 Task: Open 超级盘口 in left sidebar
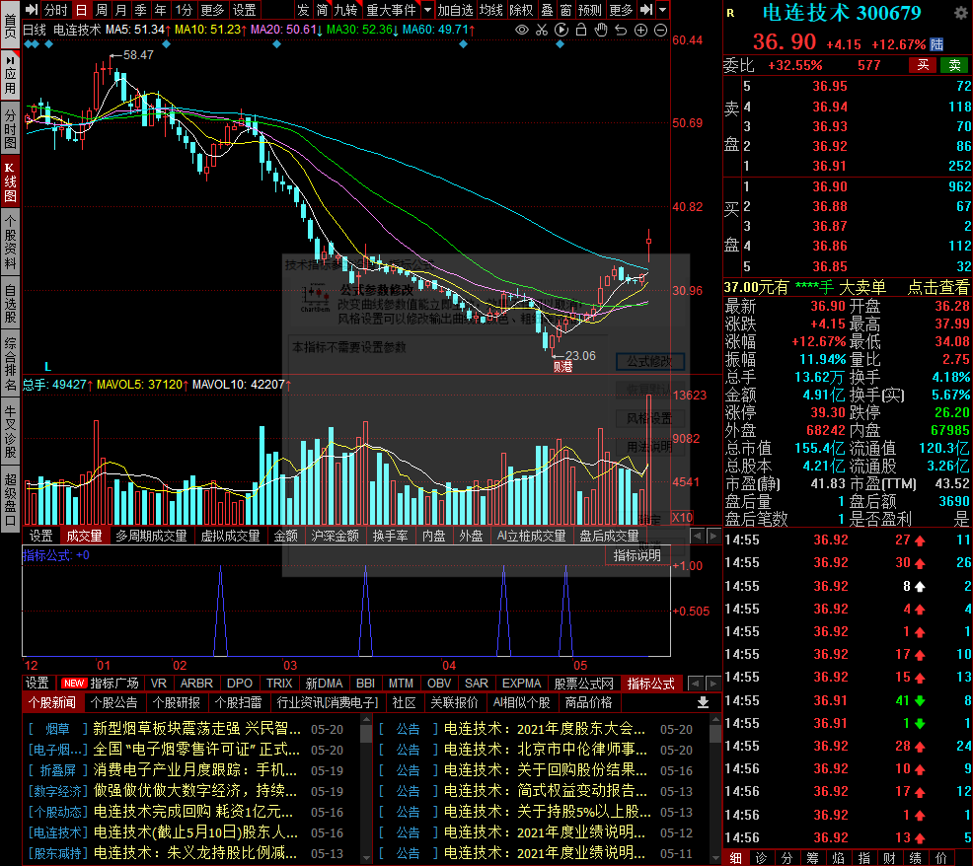point(10,499)
